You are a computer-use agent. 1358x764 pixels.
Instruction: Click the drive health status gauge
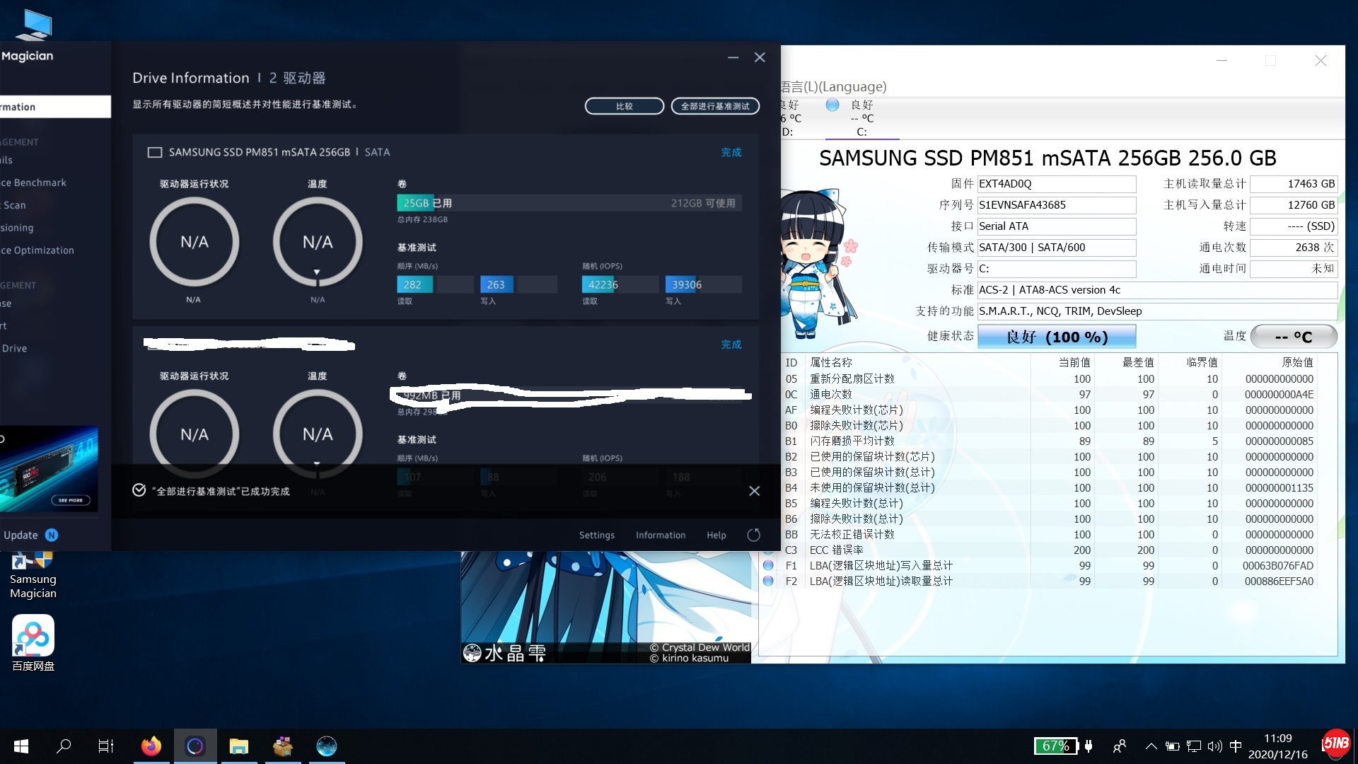tap(194, 242)
